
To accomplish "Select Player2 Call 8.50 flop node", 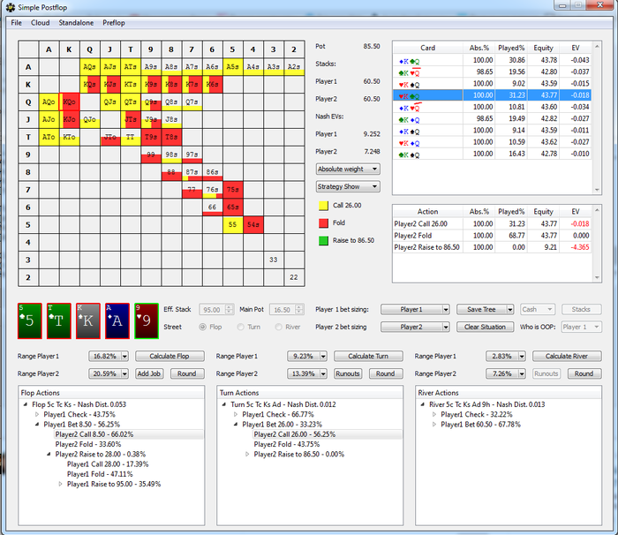I will tap(94, 434).
